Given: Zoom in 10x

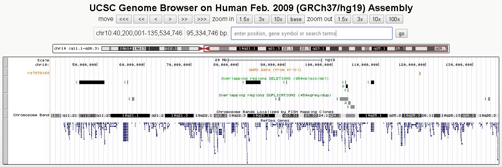Looking at the screenshot, I should (278, 19).
